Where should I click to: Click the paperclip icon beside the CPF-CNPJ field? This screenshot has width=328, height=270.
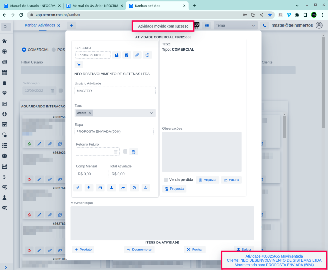137,55
